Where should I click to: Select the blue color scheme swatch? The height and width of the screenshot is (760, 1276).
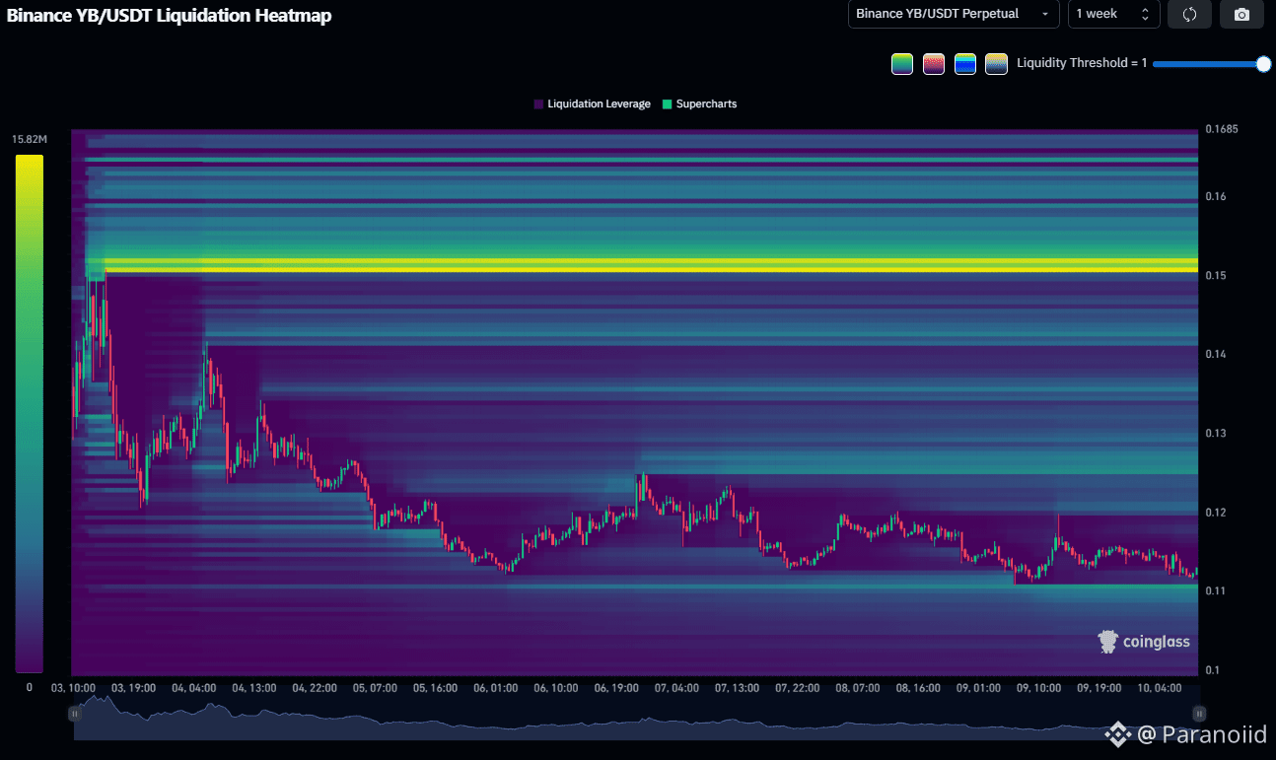[x=965, y=64]
